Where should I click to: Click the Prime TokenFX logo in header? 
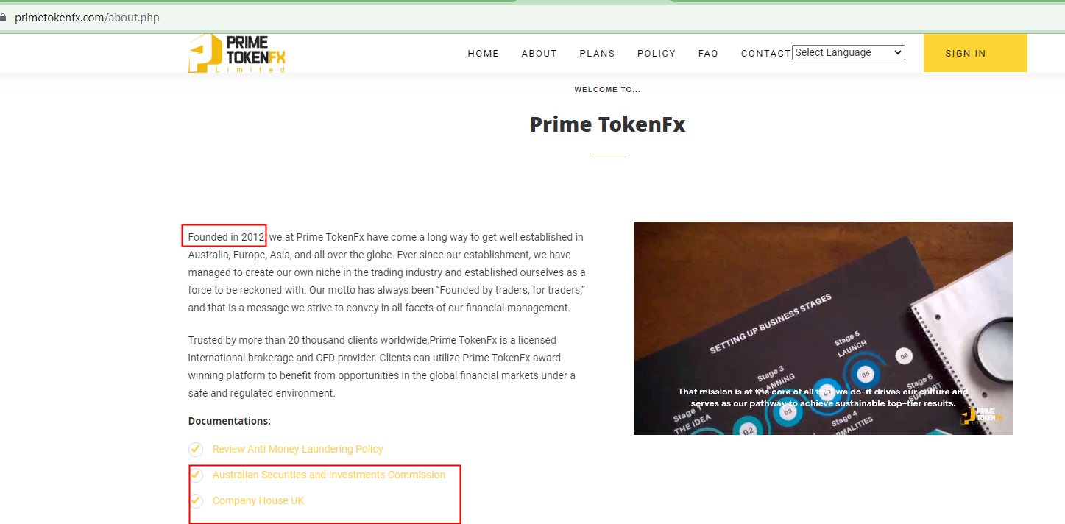click(237, 53)
